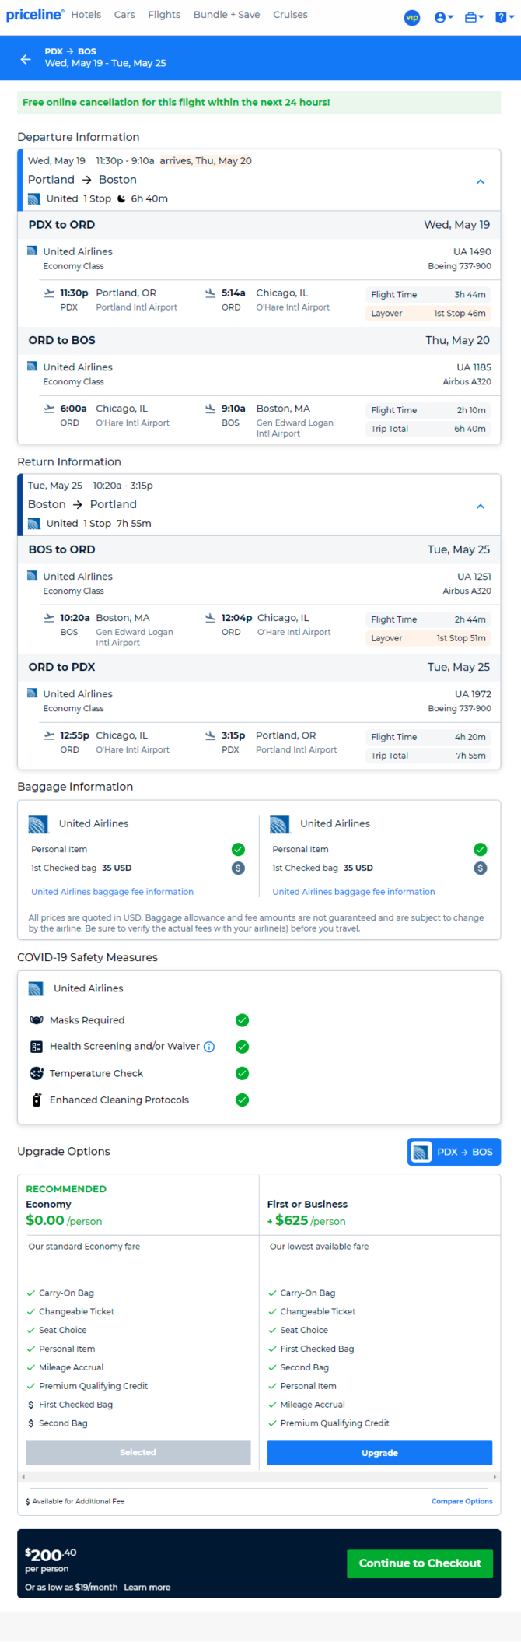Viewport: 521px width, 1642px height.
Task: Click the upgrade options horizontal scrollbar
Action: tap(259, 1476)
